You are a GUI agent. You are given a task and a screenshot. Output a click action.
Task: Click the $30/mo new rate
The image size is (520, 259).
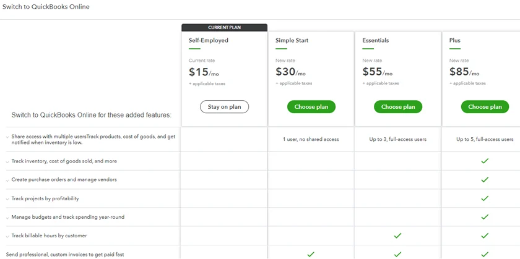click(x=290, y=72)
